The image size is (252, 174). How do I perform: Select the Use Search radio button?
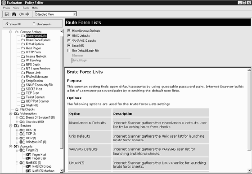(x=34, y=24)
